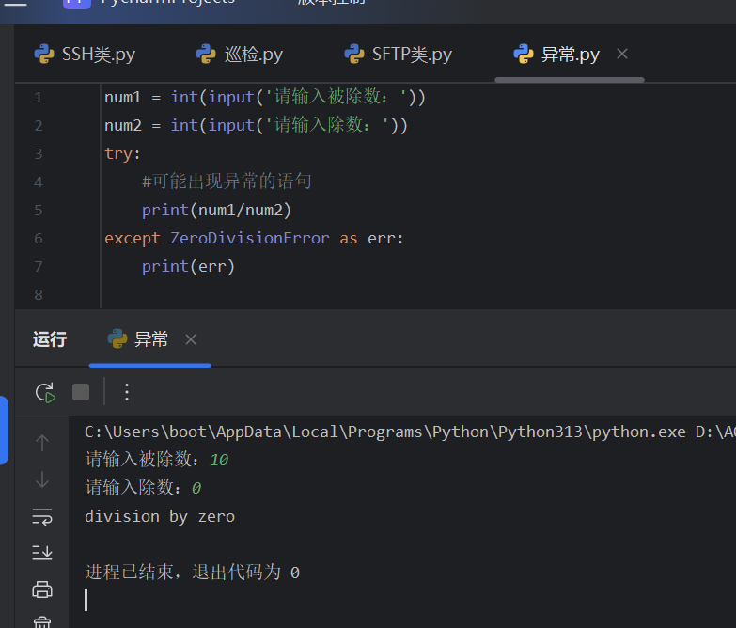Click the console input value 10
The width and height of the screenshot is (736, 628).
[x=219, y=460]
